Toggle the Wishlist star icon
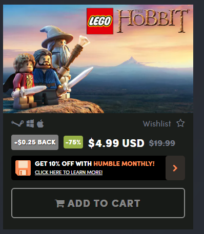 (x=180, y=123)
